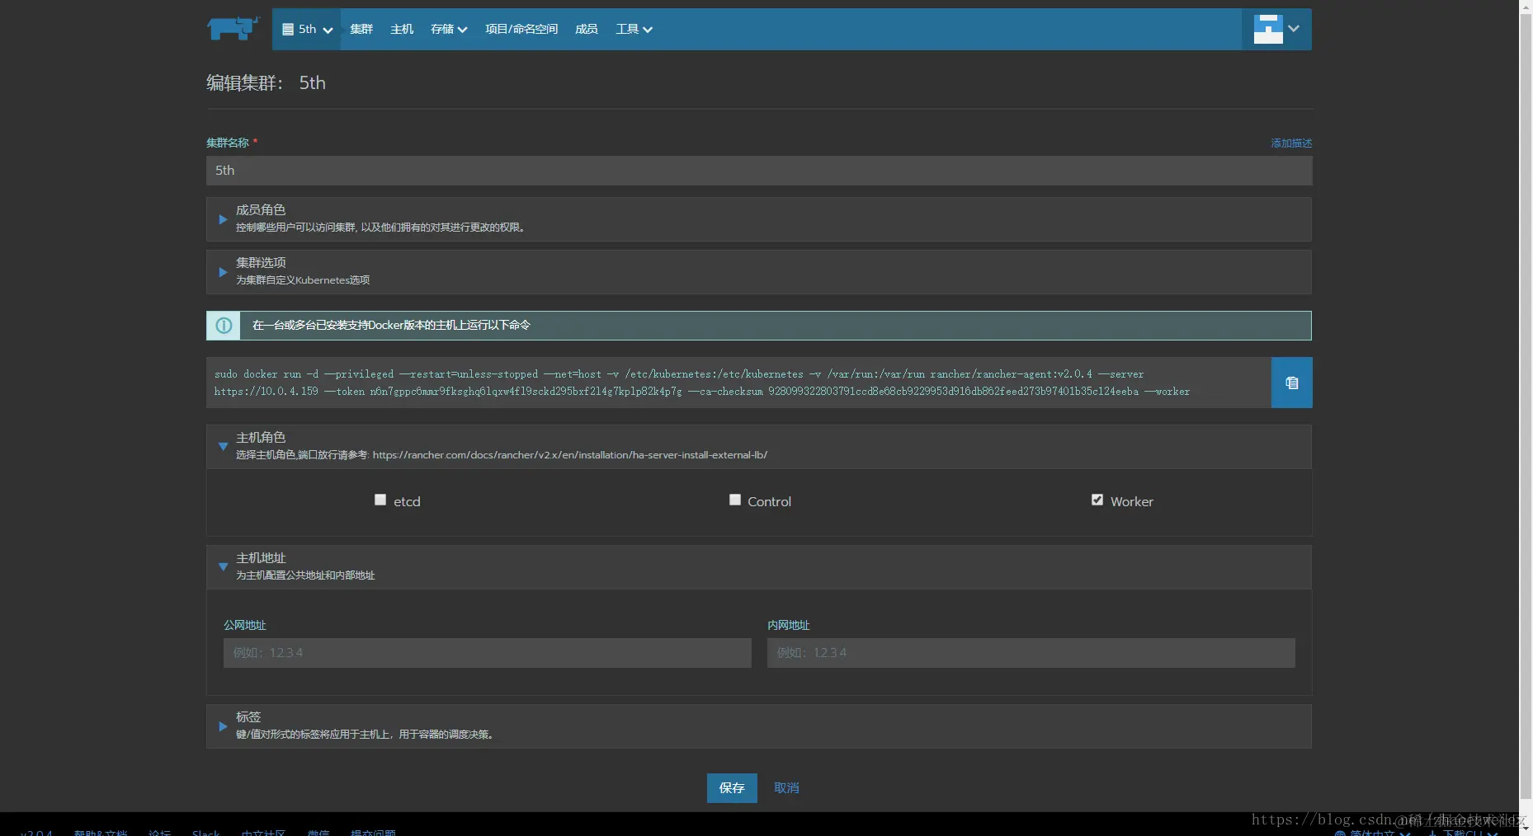
Task: Open the 5th cluster switcher dropdown
Action: (307, 29)
